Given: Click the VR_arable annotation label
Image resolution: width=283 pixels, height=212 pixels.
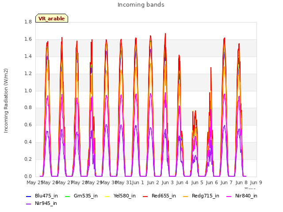Looking at the screenshot, I should 52,19.
